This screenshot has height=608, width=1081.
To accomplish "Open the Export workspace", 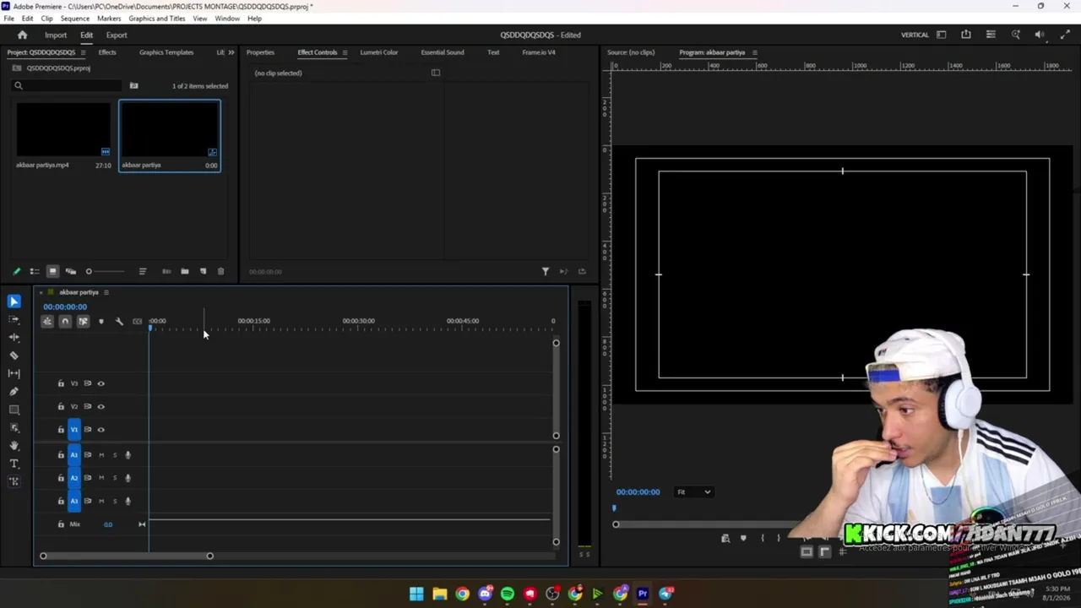I will click(x=117, y=35).
